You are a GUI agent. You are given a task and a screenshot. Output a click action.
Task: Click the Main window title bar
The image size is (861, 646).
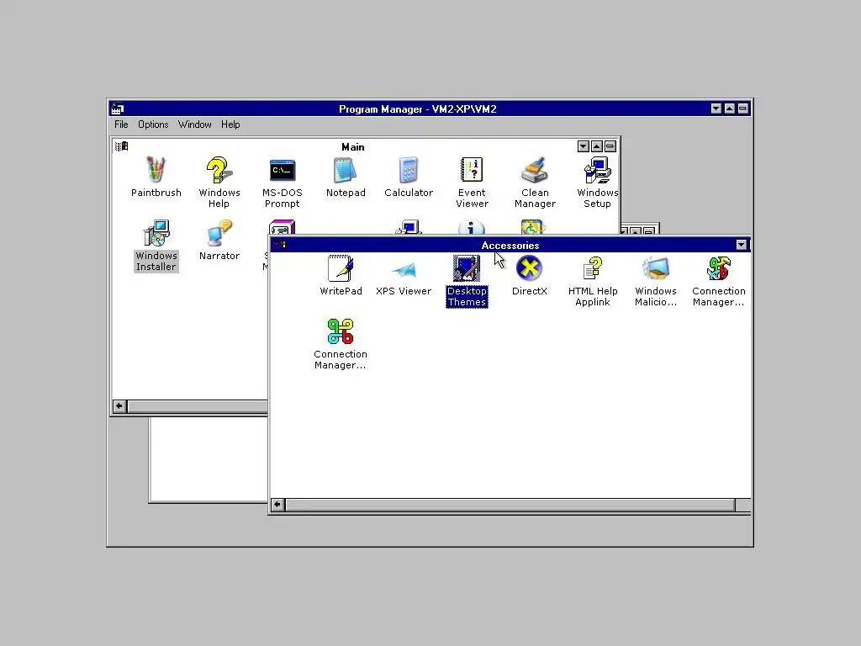tap(352, 146)
